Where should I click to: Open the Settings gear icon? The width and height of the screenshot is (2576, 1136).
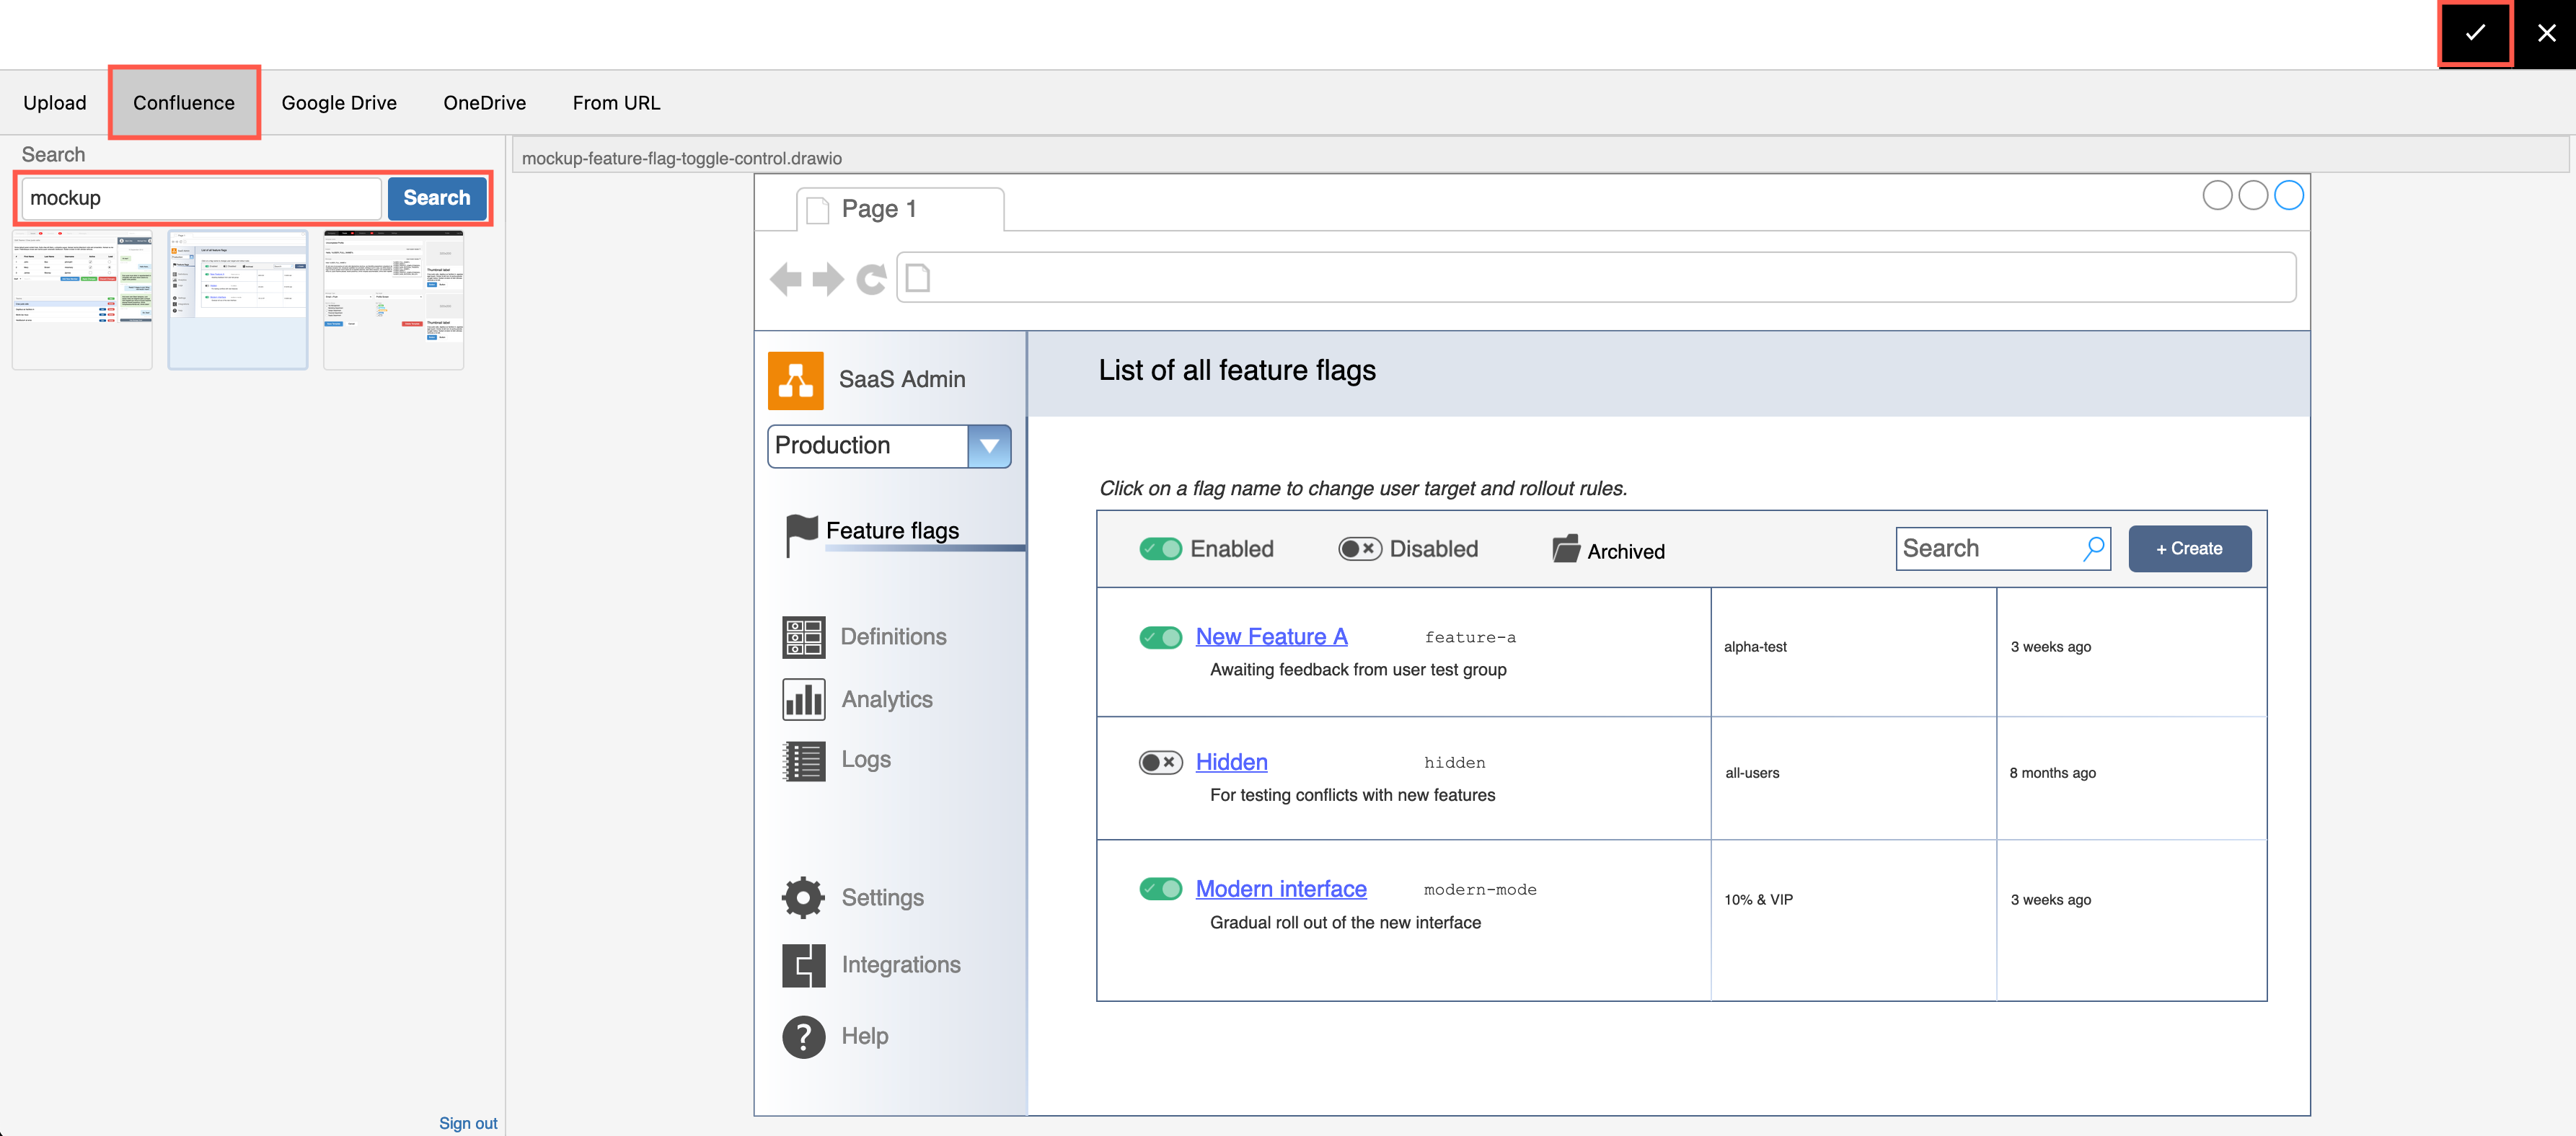(x=803, y=896)
